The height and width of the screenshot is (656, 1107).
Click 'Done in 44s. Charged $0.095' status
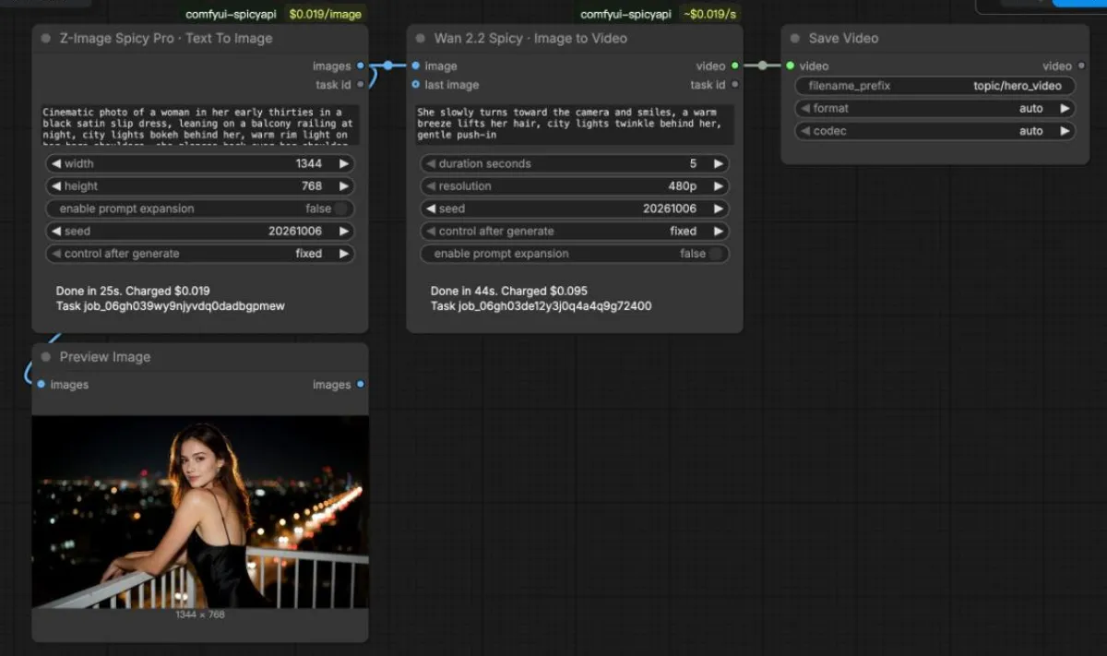click(509, 291)
